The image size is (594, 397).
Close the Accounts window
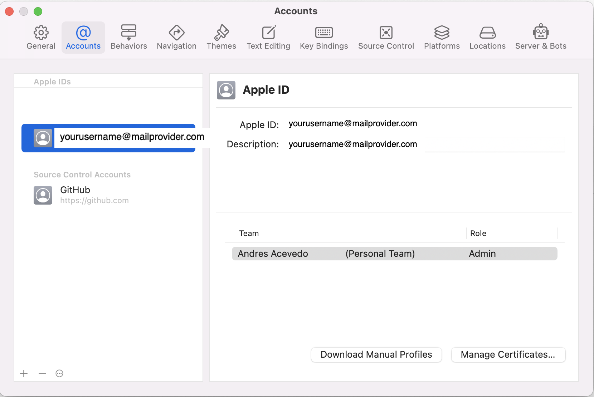coord(9,11)
